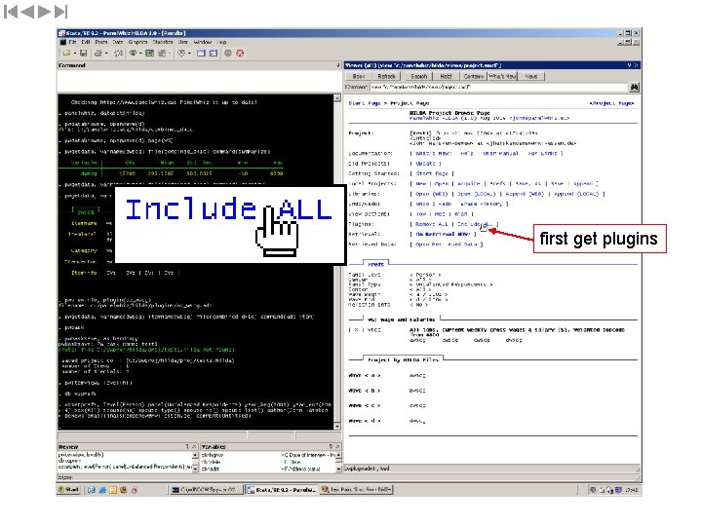This screenshot has width=702, height=526.
Task: Click the Viewer eye toolbar icon
Action: click(133, 54)
